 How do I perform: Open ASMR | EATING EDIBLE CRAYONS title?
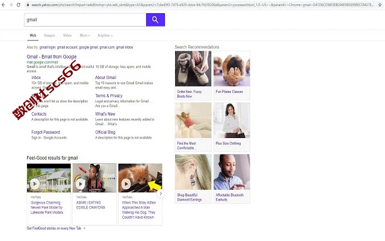coord(91,205)
